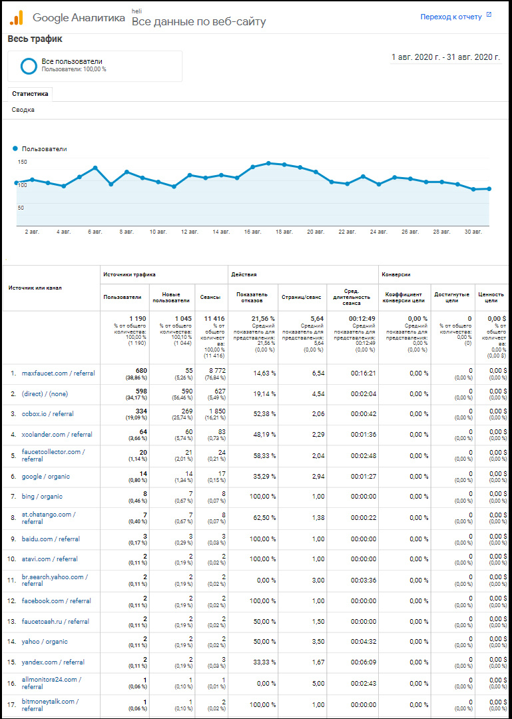512x719 pixels.
Task: Click the 6 авг. peak data point
Action: tap(95, 168)
